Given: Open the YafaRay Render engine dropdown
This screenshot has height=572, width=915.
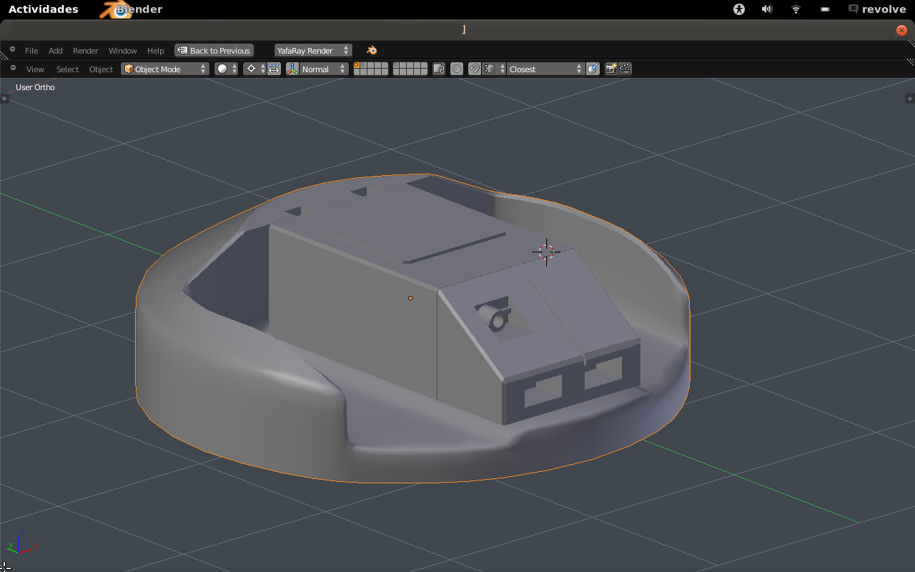Looking at the screenshot, I should [312, 51].
